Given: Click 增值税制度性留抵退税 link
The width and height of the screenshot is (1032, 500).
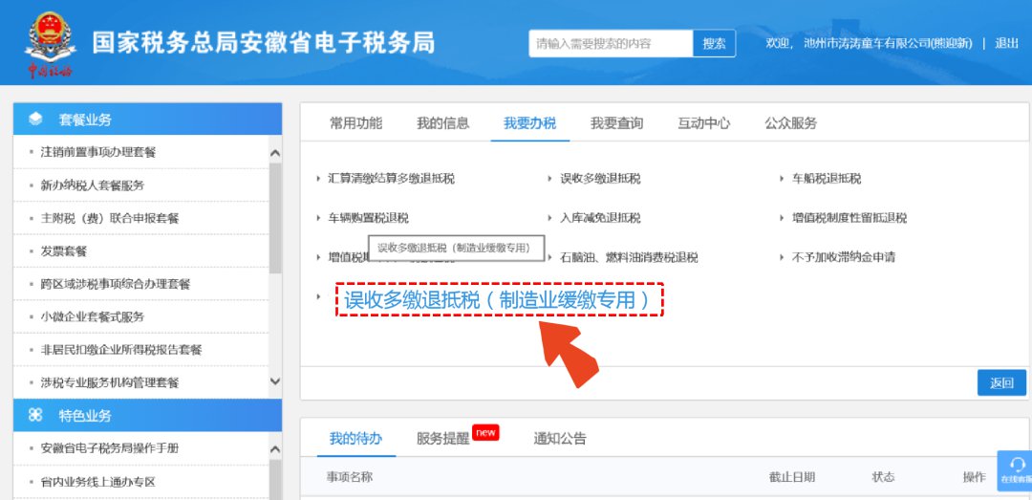Looking at the screenshot, I should point(849,218).
